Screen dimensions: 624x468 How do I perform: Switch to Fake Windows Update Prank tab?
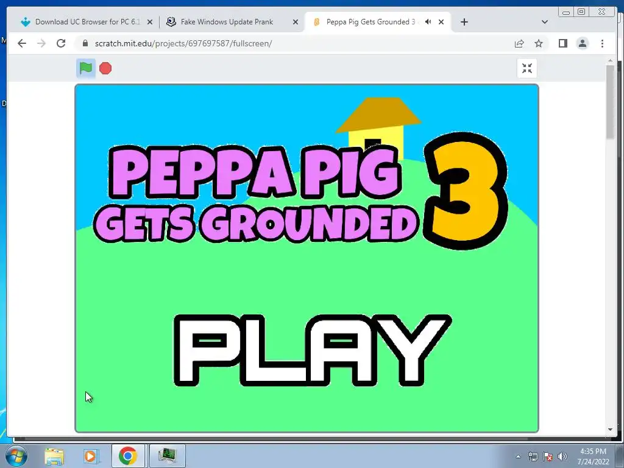point(233,22)
